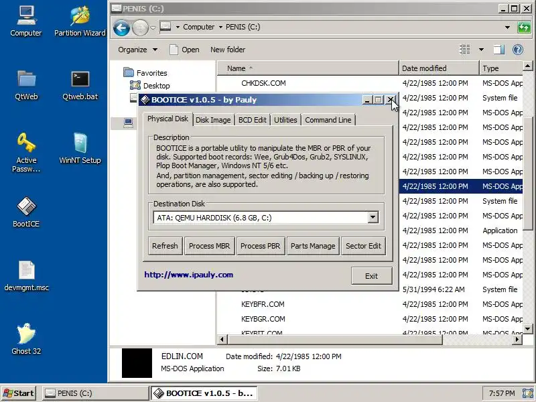
Task: Click New folder in Explorer toolbar
Action: pyautogui.click(x=228, y=50)
